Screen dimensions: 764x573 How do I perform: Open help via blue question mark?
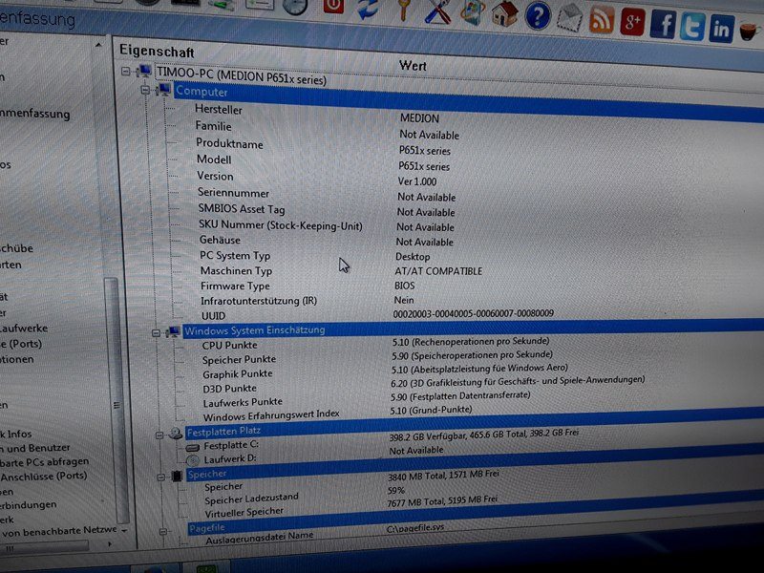tap(538, 15)
